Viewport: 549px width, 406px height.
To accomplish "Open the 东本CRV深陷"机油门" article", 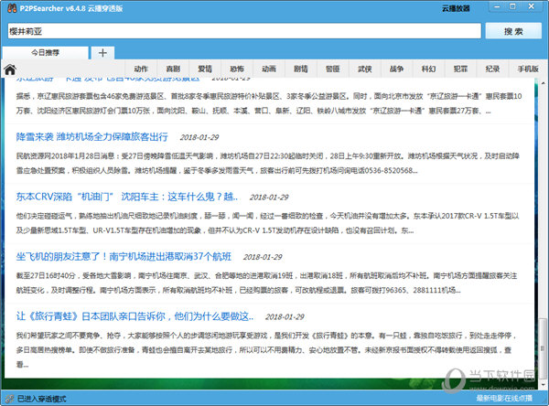I will coord(127,197).
